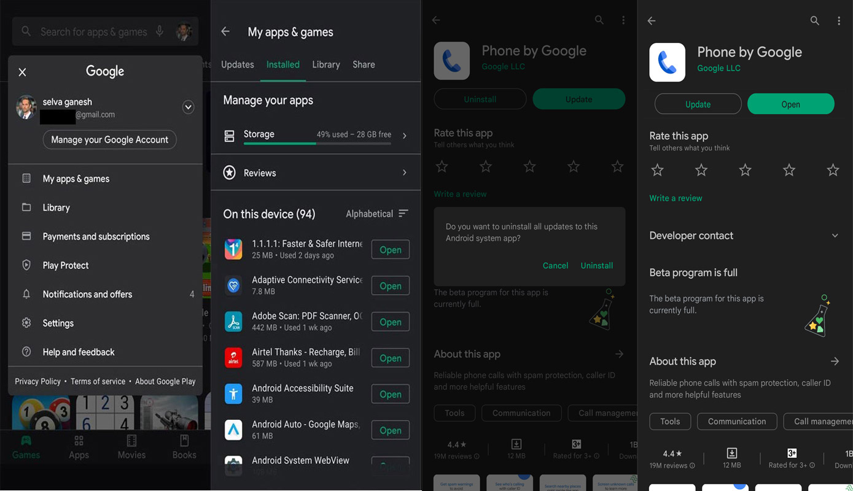
Task: Open the 1.1.1.1 app from the list
Action: tap(391, 250)
